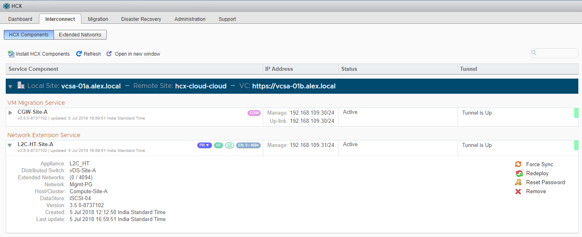The width and height of the screenshot is (582, 237).
Task: Collapse the L2C-HT-Site-A row details
Action: pos(10,145)
